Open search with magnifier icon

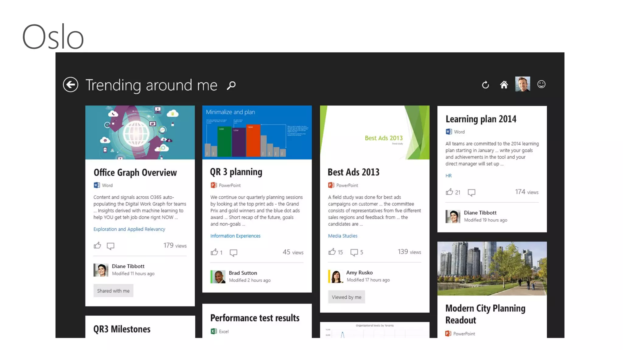pyautogui.click(x=231, y=85)
